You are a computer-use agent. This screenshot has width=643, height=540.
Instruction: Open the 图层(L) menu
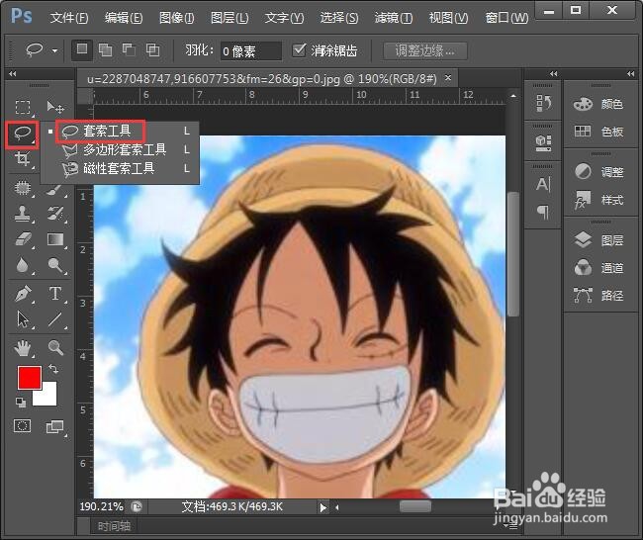click(x=230, y=18)
